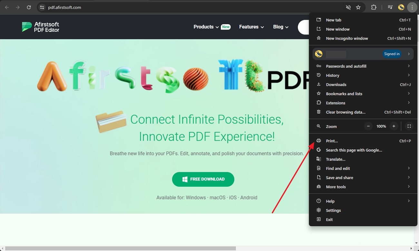Expand the signed-in profile row arrow
419x251 pixels.
point(409,54)
